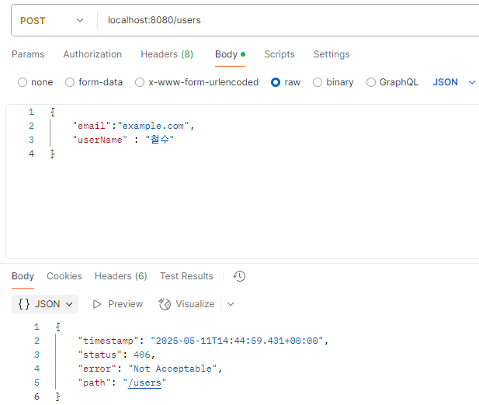Screen dimensions: 479x405
Task: Select the raw body option
Action: click(286, 82)
